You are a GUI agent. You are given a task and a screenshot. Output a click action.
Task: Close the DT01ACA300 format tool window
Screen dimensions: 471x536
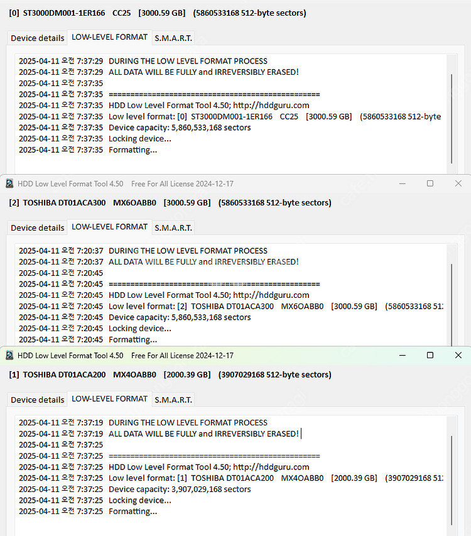click(x=458, y=183)
